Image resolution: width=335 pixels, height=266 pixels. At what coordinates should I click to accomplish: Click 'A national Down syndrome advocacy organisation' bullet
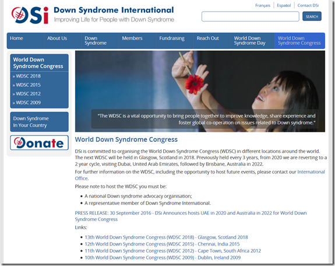coord(138,196)
